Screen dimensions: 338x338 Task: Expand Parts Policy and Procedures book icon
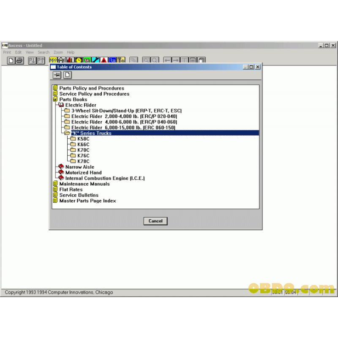[55, 88]
